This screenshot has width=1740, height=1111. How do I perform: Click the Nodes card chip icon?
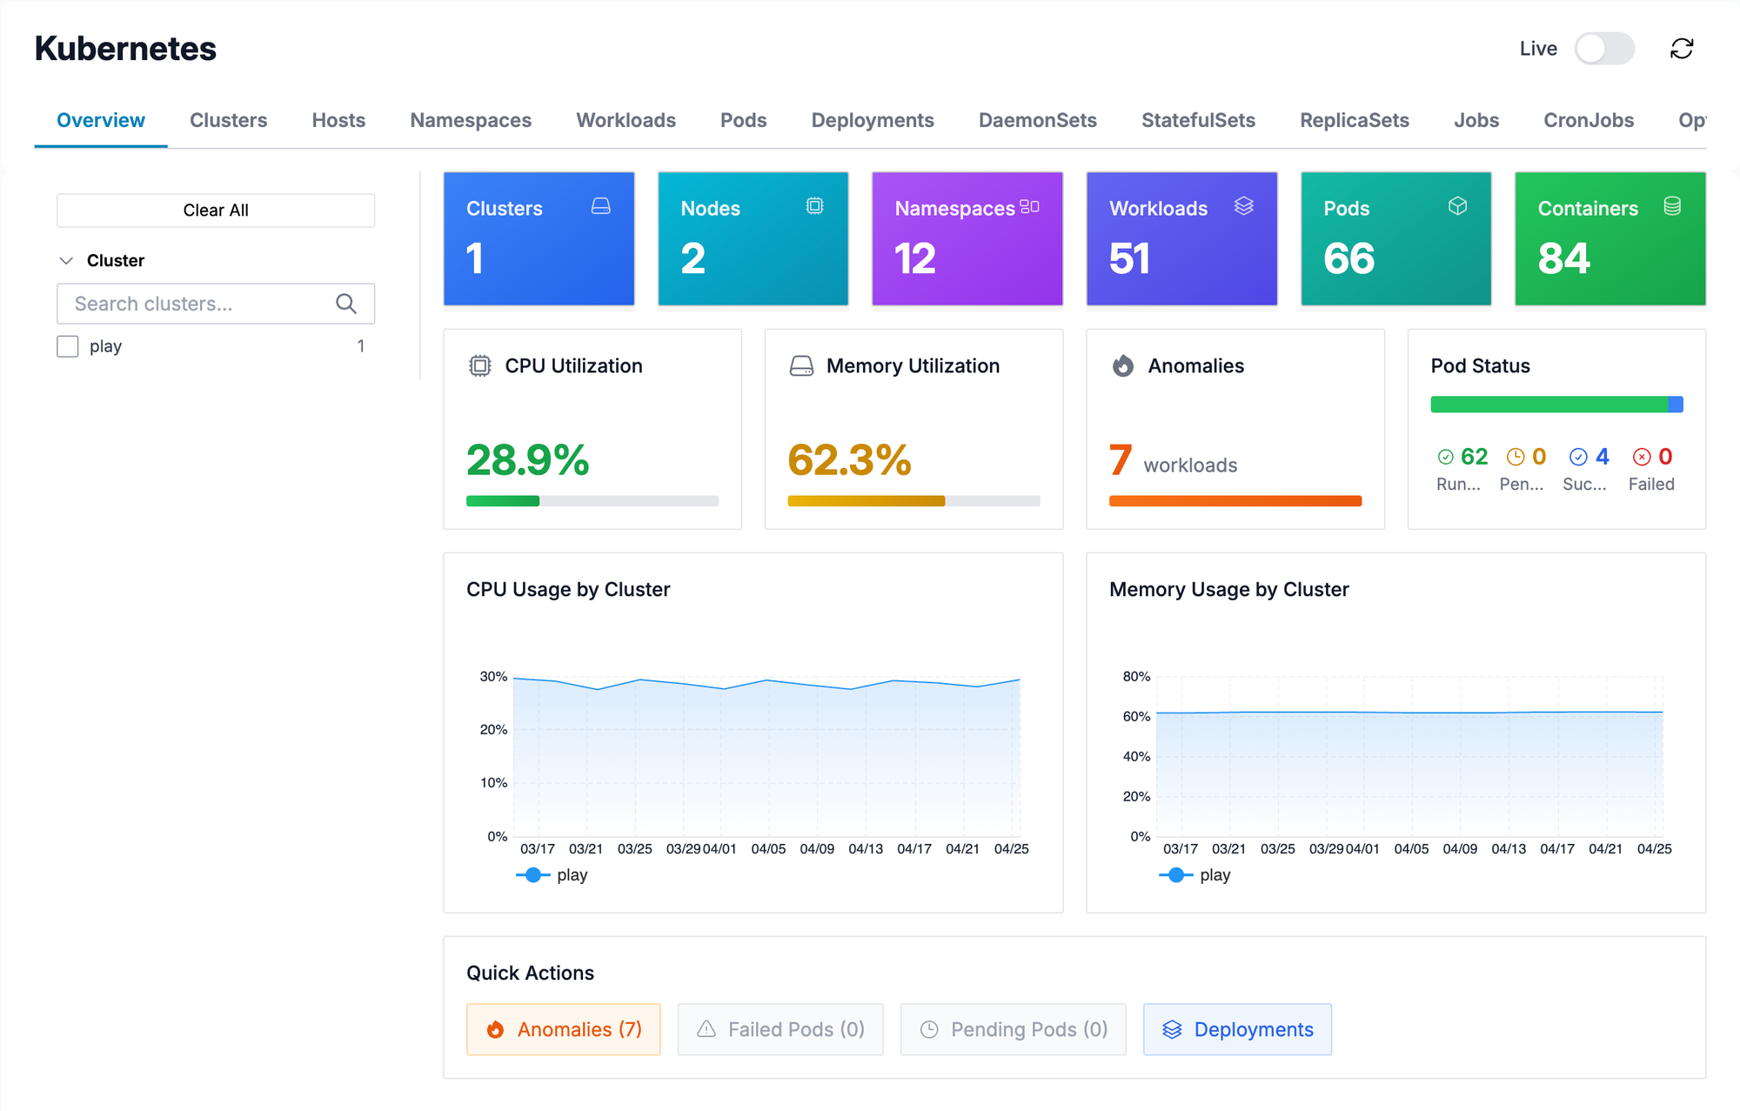[x=814, y=206]
